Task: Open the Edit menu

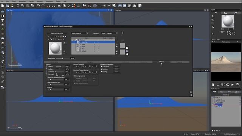Action: (8, 1)
